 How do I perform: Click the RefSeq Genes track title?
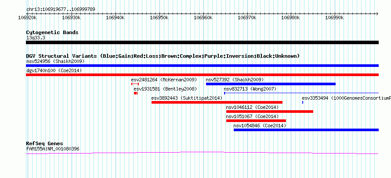[x=45, y=143]
